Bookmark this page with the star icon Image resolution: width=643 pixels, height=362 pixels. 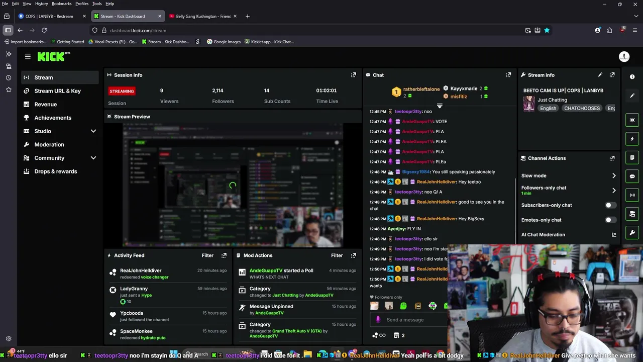[x=547, y=30]
